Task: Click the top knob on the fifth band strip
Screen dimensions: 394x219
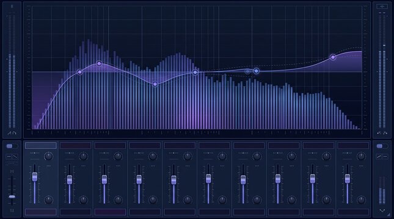Action: pos(188,157)
